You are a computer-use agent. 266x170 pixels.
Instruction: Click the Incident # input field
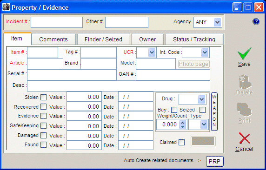point(57,22)
